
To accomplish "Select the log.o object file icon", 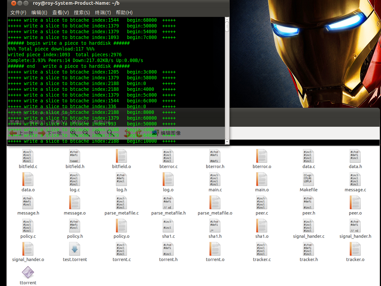I will tap(168, 179).
